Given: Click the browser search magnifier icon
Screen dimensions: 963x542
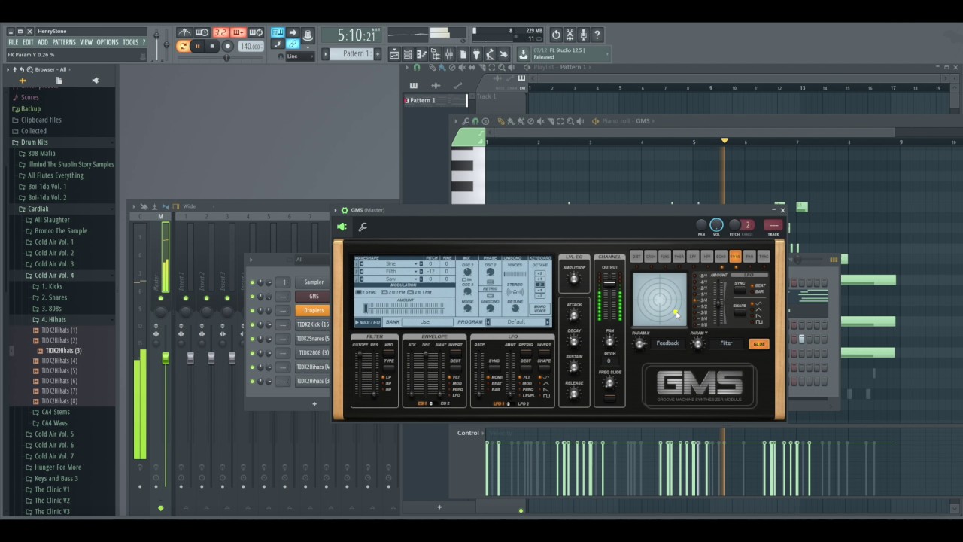Looking at the screenshot, I should pos(29,69).
